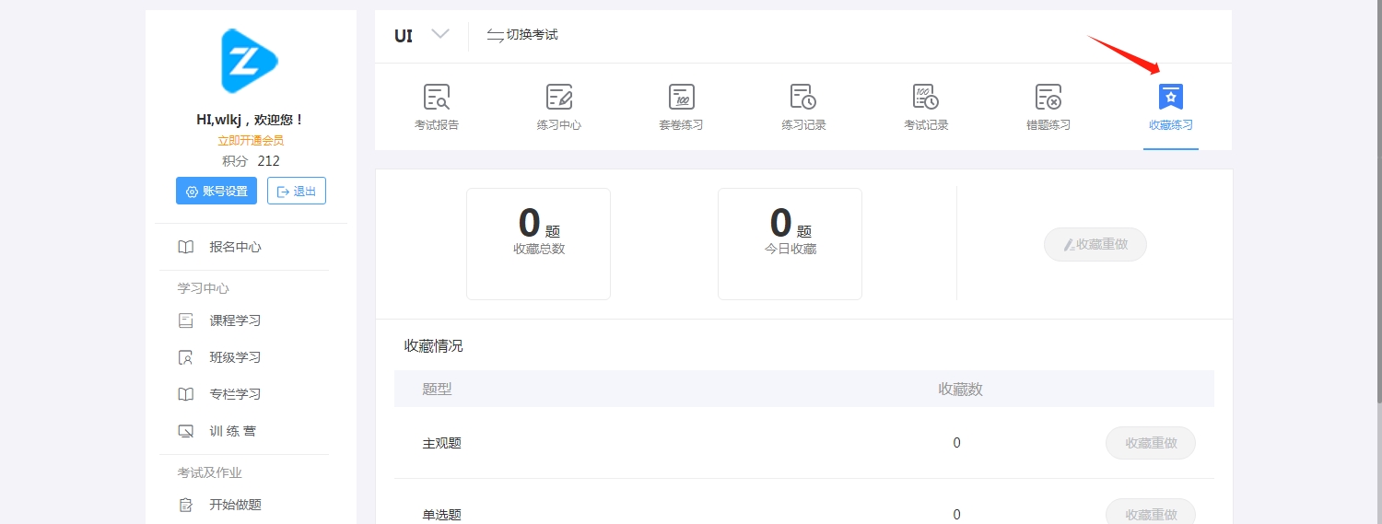Click the icon beside 班级学习
The height and width of the screenshot is (524, 1382).
point(186,357)
